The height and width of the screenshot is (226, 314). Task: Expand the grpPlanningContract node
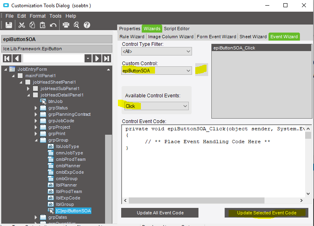[36, 114]
